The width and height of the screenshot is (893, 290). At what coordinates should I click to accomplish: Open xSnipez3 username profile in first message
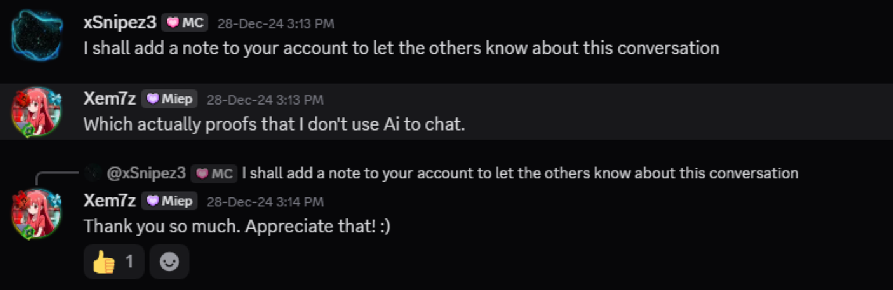(120, 23)
